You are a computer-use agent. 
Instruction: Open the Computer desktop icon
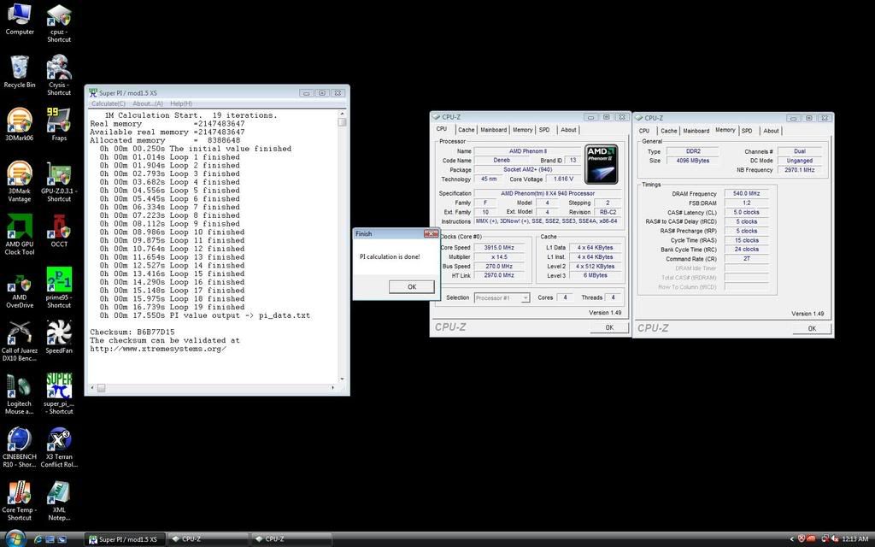click(20, 19)
